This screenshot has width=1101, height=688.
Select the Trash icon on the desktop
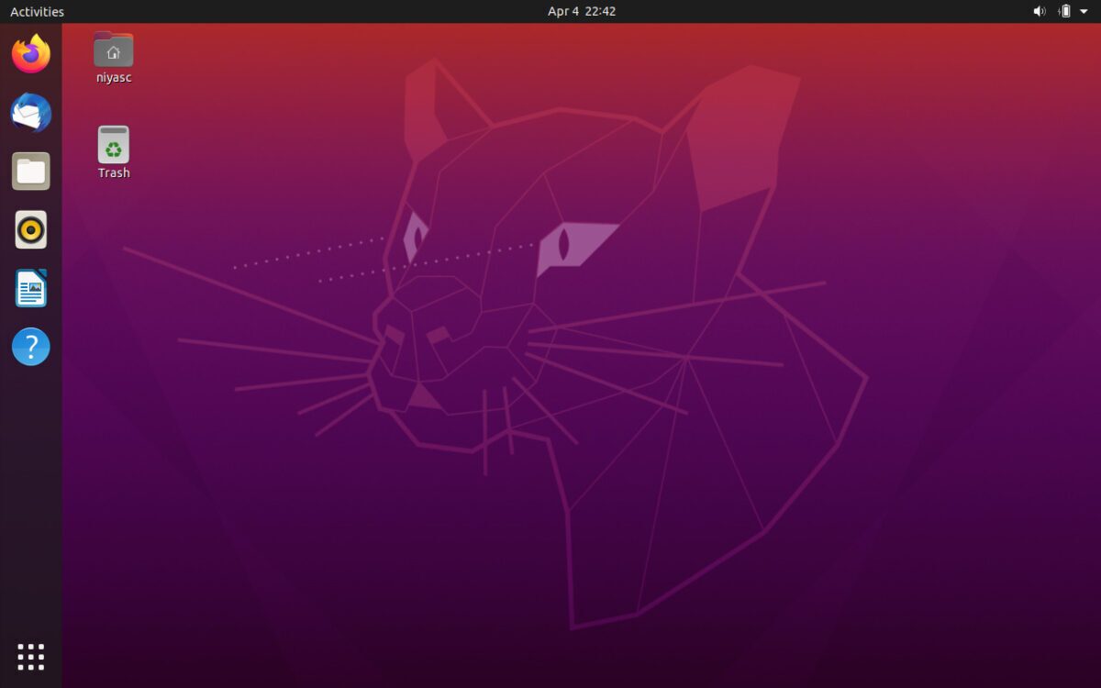click(x=114, y=145)
